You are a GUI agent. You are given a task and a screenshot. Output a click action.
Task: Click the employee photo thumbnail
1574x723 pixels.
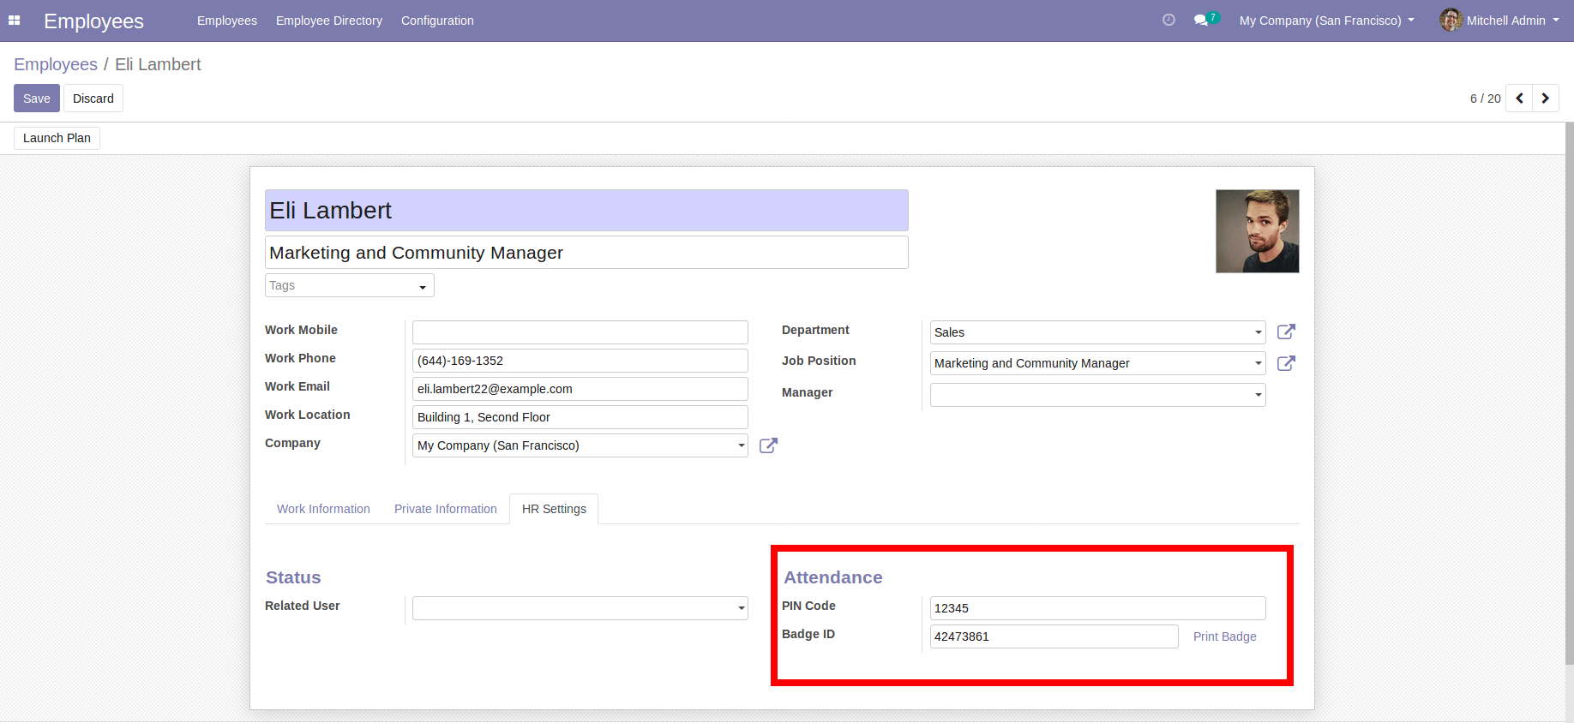[x=1257, y=231]
